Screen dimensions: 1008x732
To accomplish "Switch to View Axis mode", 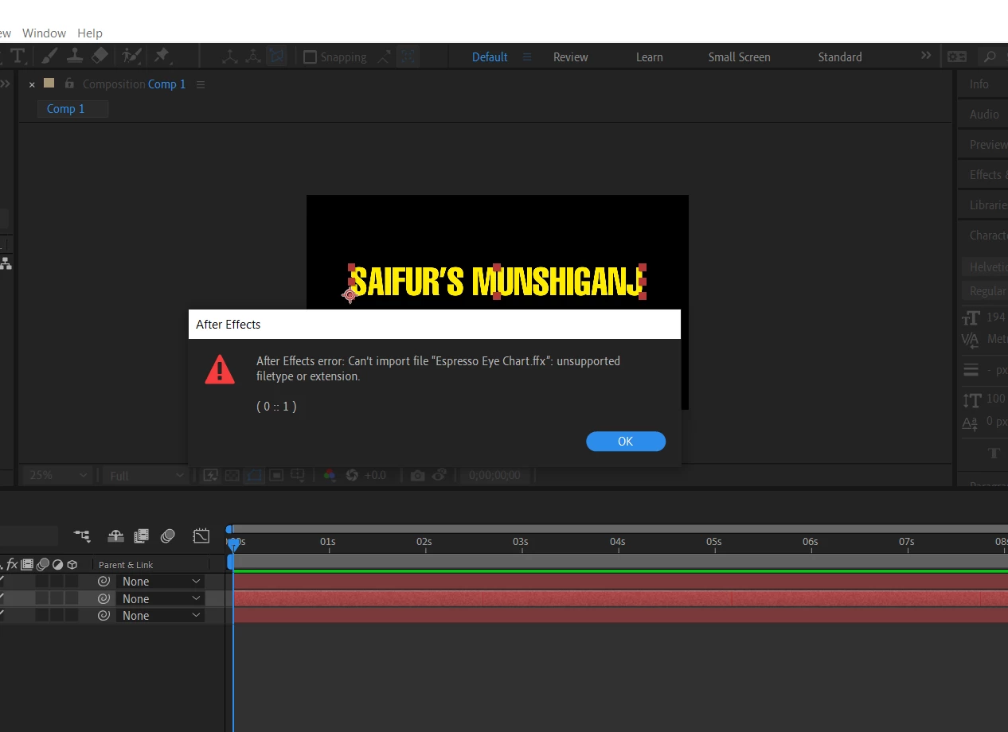I will tap(276, 56).
